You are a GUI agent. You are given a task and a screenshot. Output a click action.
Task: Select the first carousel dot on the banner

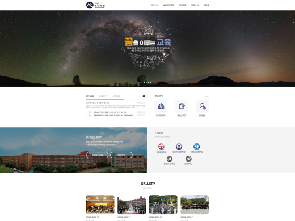[144, 82]
